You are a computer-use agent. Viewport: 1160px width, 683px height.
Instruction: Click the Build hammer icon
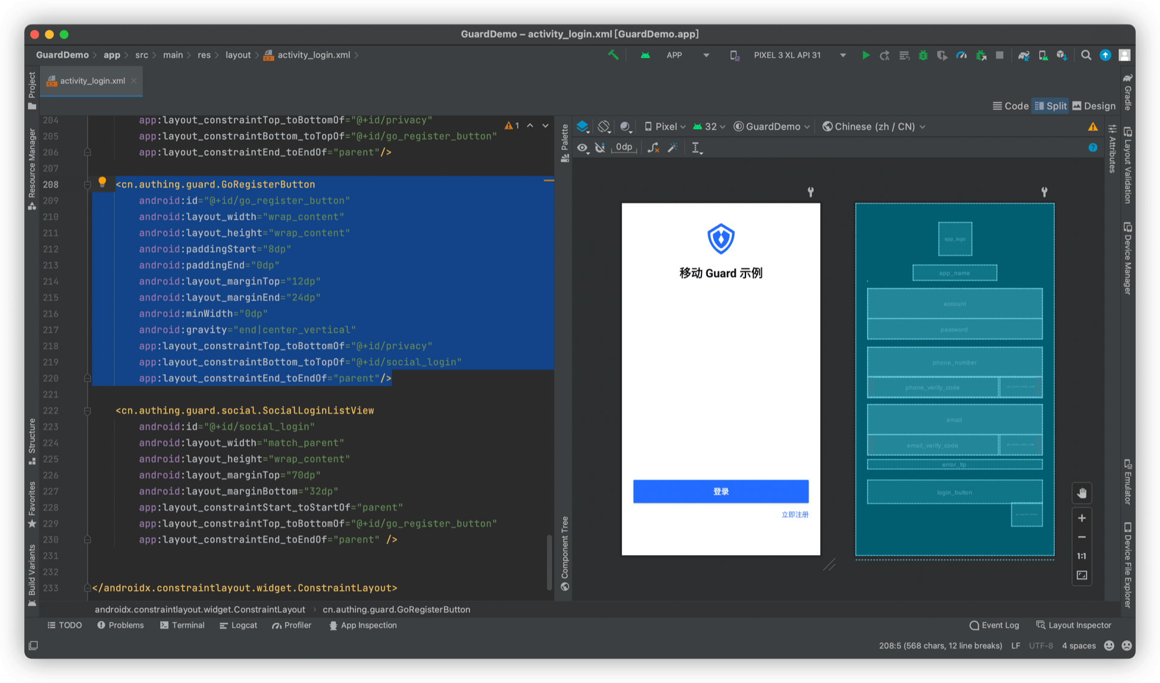click(x=613, y=56)
